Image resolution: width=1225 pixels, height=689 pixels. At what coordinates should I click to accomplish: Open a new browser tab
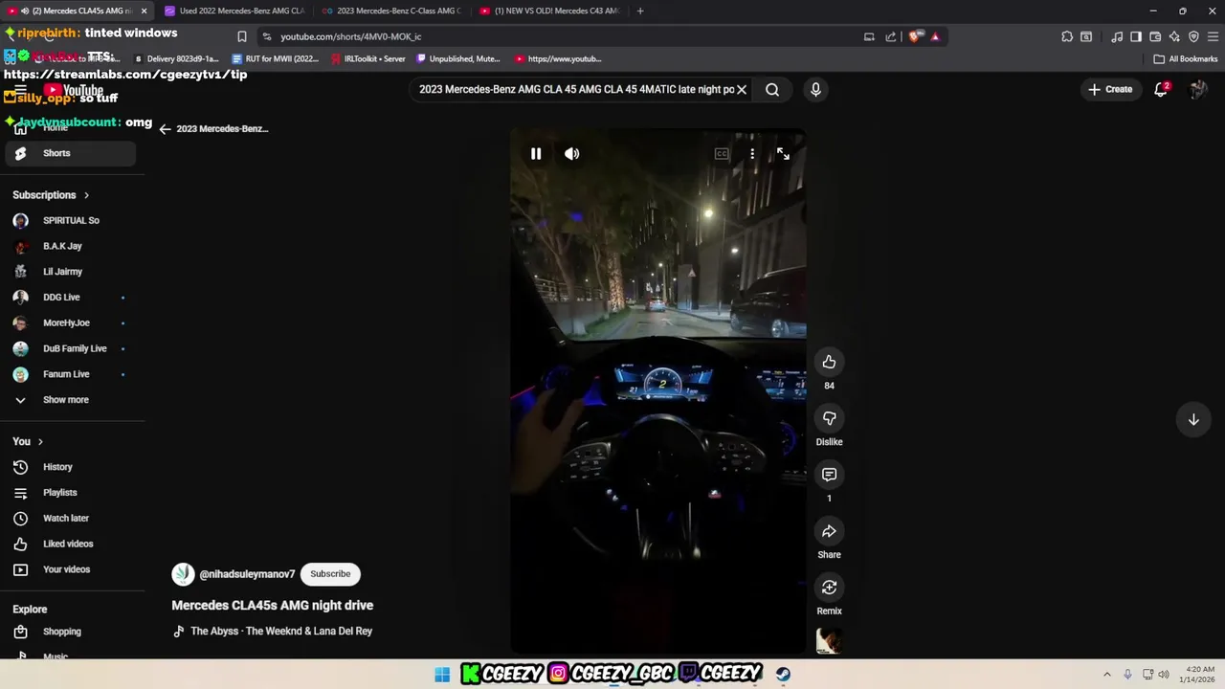tap(640, 11)
